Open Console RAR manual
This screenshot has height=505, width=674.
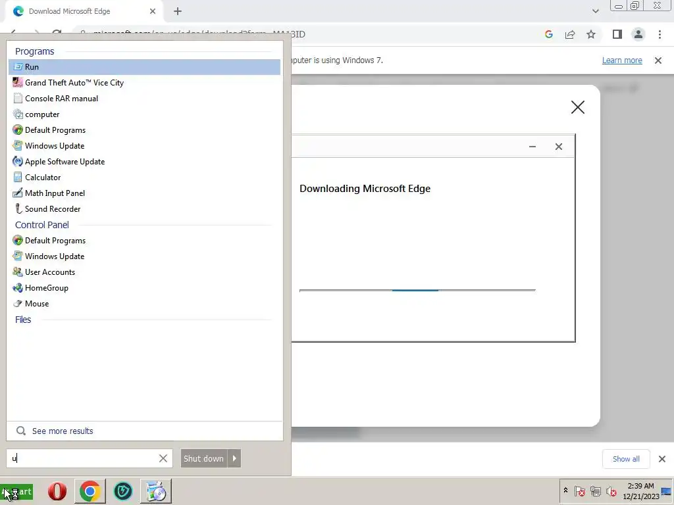tap(144, 99)
